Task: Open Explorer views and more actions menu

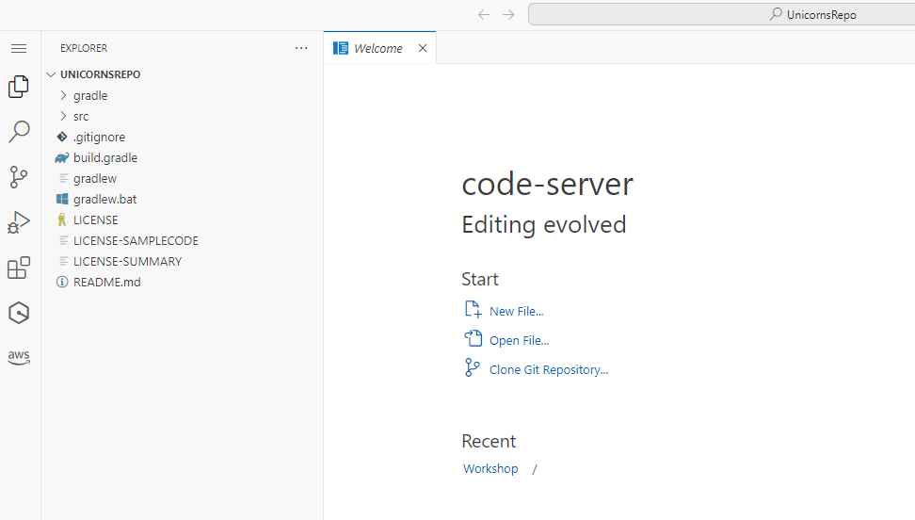Action: (x=301, y=48)
